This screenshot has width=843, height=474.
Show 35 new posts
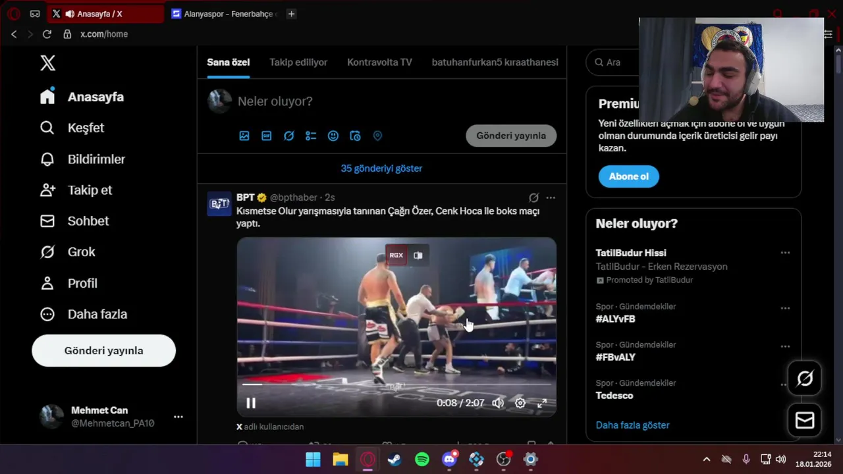tap(382, 169)
